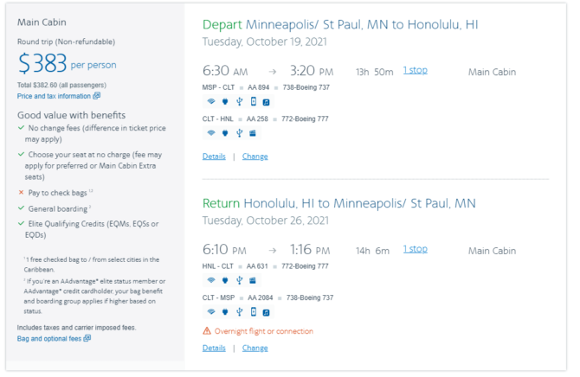The height and width of the screenshot is (377, 580).
Task: Change the return flight from Honolulu
Action: [255, 348]
